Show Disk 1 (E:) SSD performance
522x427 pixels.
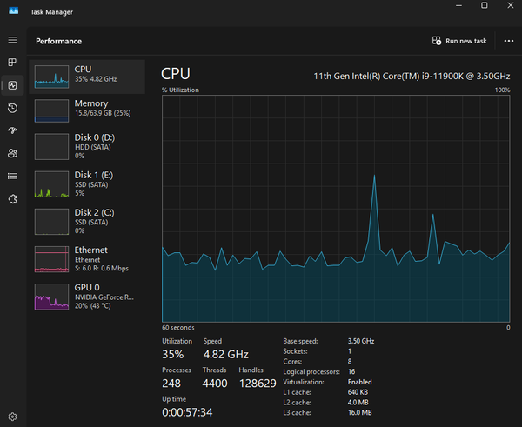coord(87,183)
